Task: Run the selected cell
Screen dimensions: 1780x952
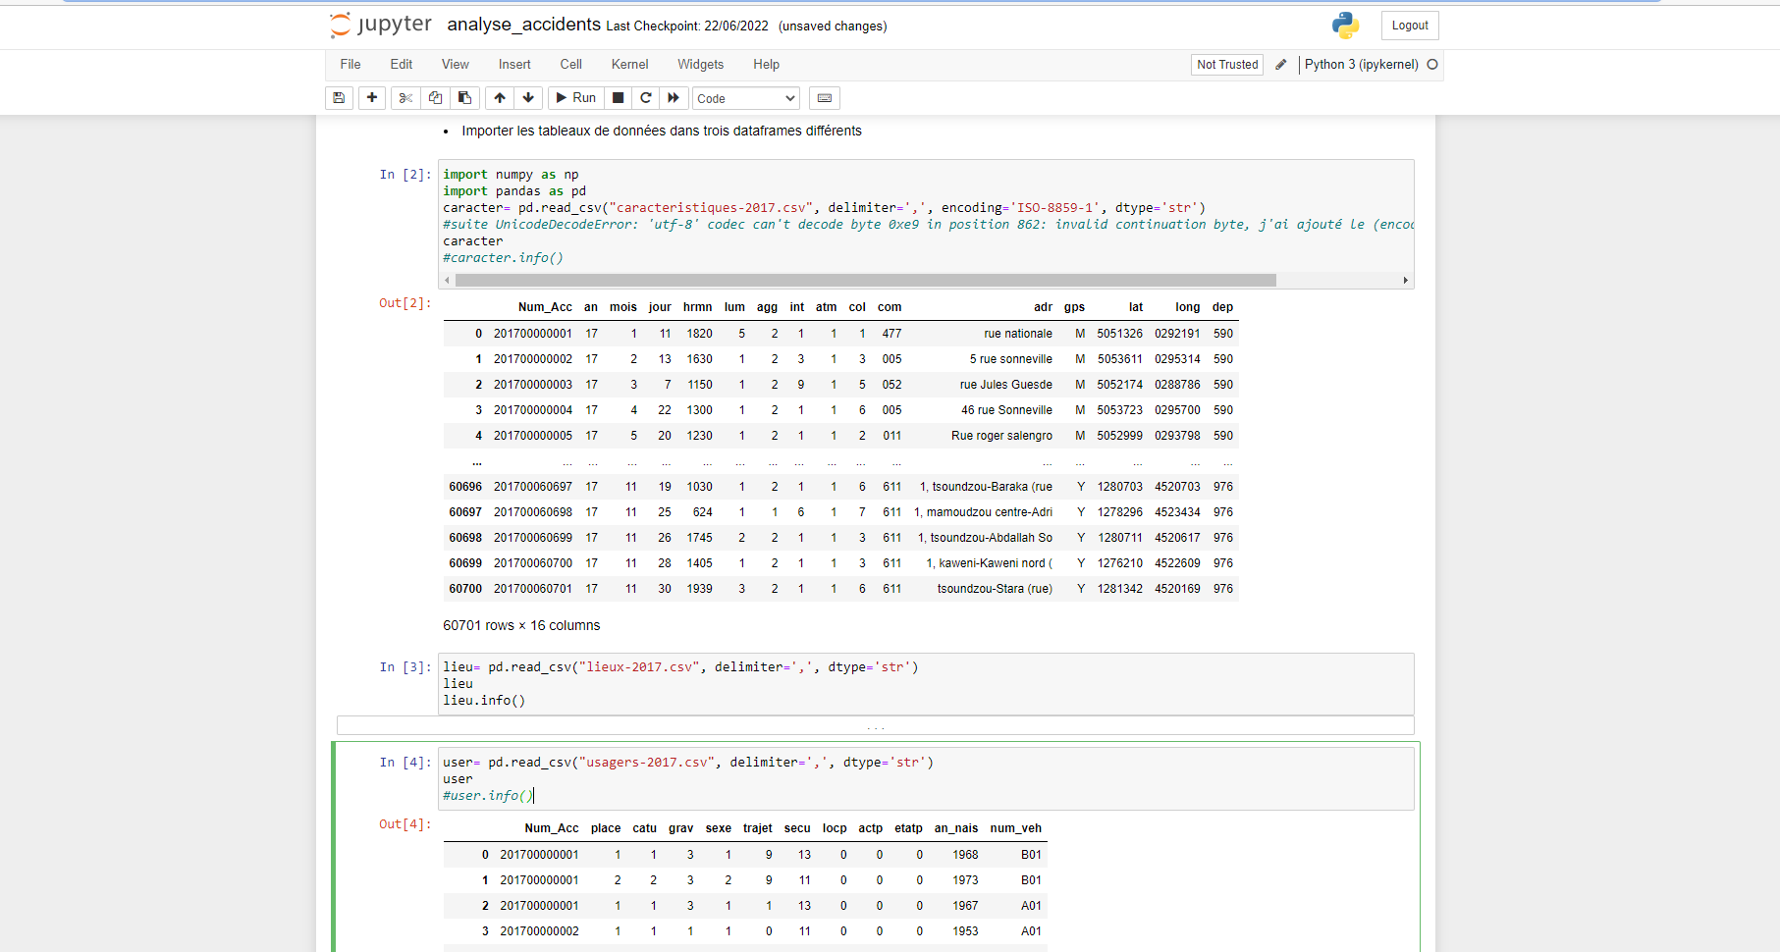Action: (x=575, y=98)
